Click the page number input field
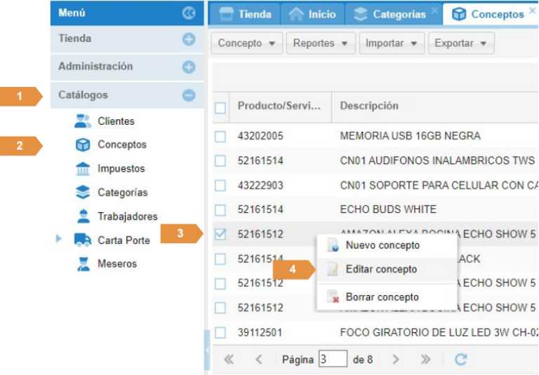The width and height of the screenshot is (539, 375). 332,360
